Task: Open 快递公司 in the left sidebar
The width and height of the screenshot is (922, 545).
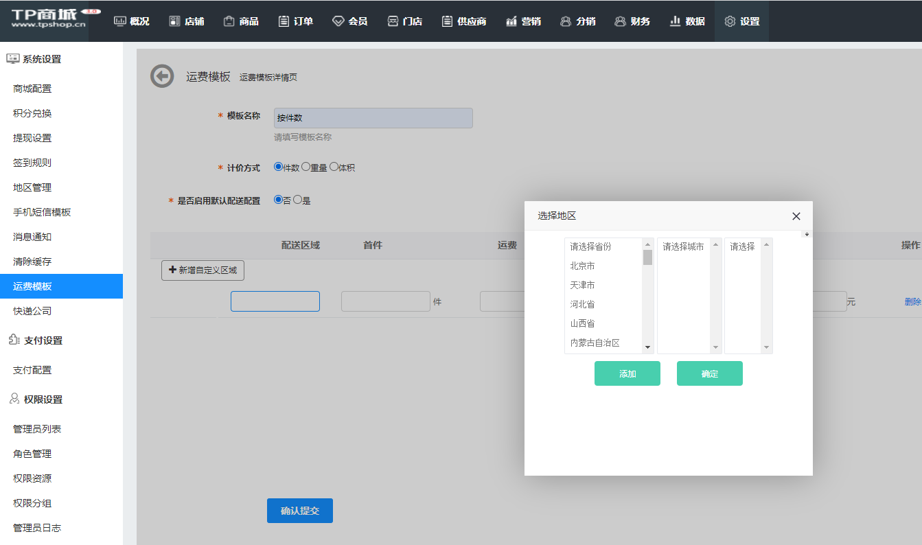Action: click(x=32, y=311)
